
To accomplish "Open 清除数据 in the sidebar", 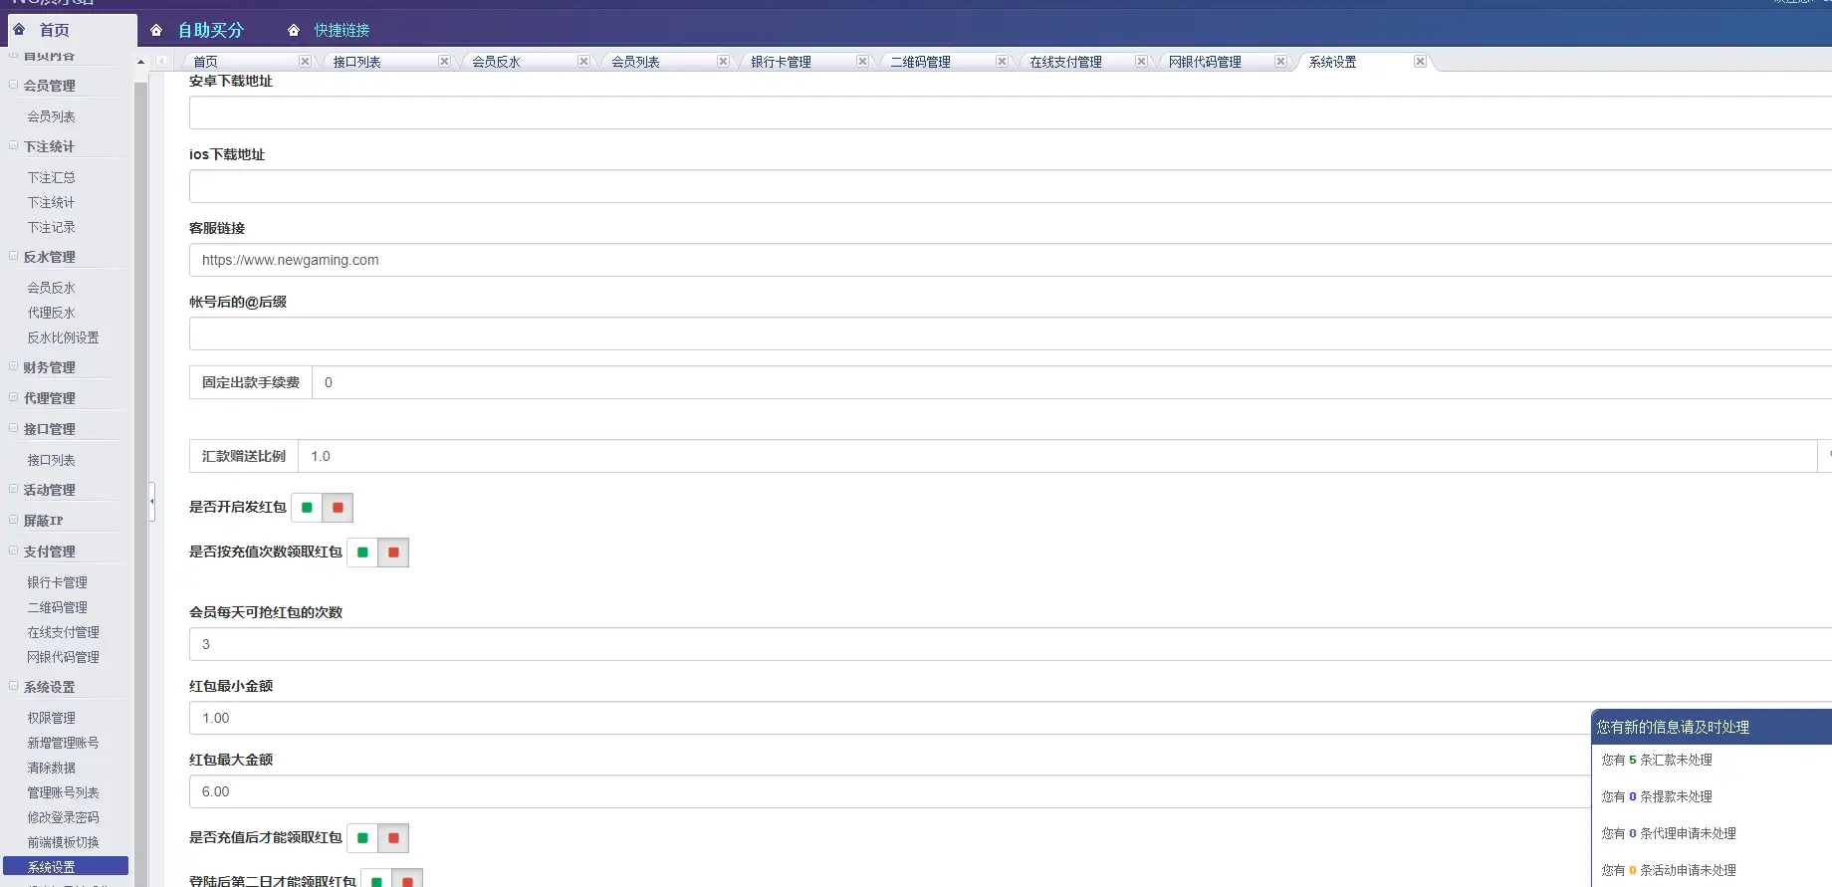I will pos(52,768).
